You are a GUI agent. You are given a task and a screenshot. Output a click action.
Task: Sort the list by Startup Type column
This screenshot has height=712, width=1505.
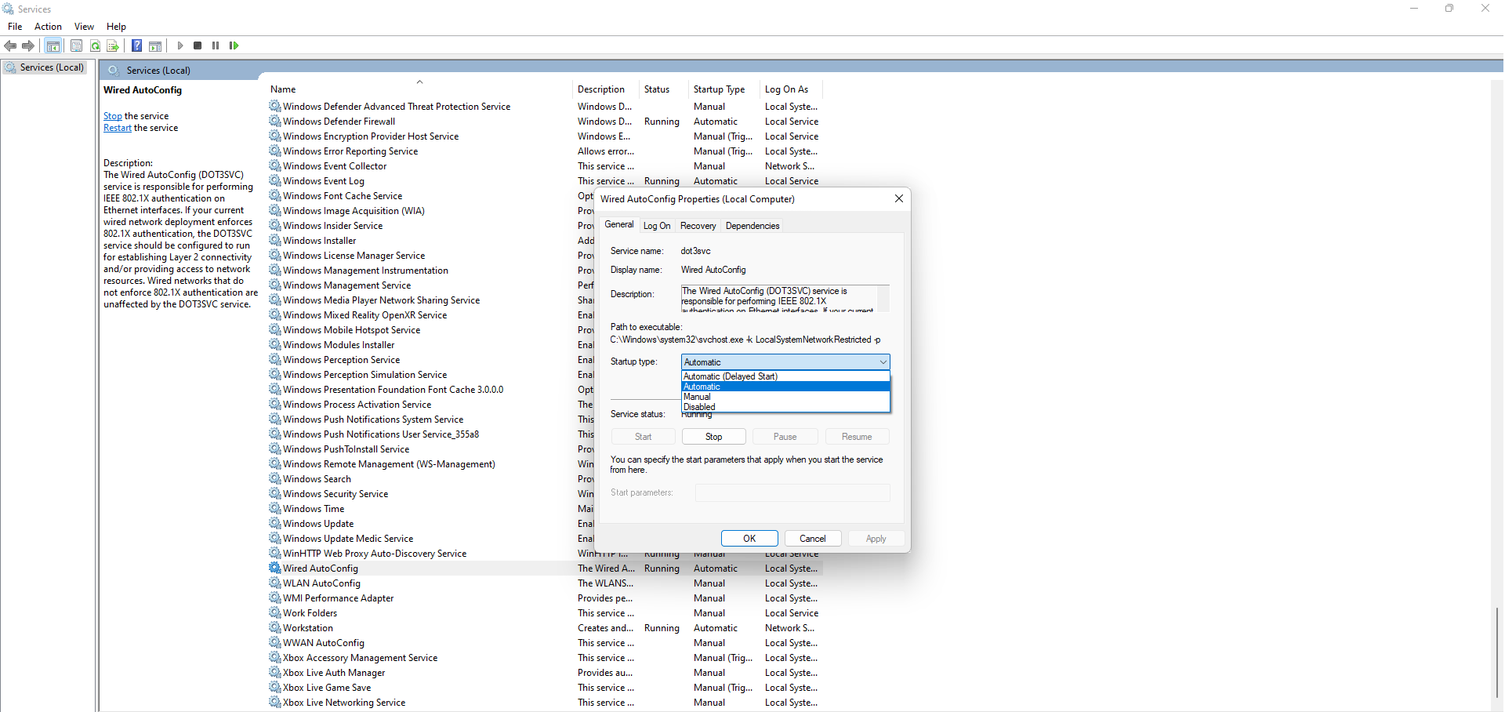pyautogui.click(x=719, y=89)
